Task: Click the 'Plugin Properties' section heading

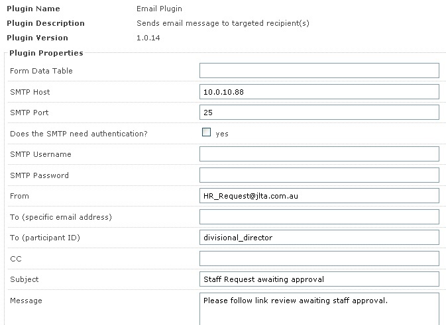Action: [45, 53]
